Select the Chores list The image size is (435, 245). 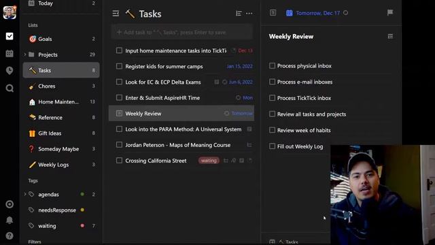pos(61,86)
